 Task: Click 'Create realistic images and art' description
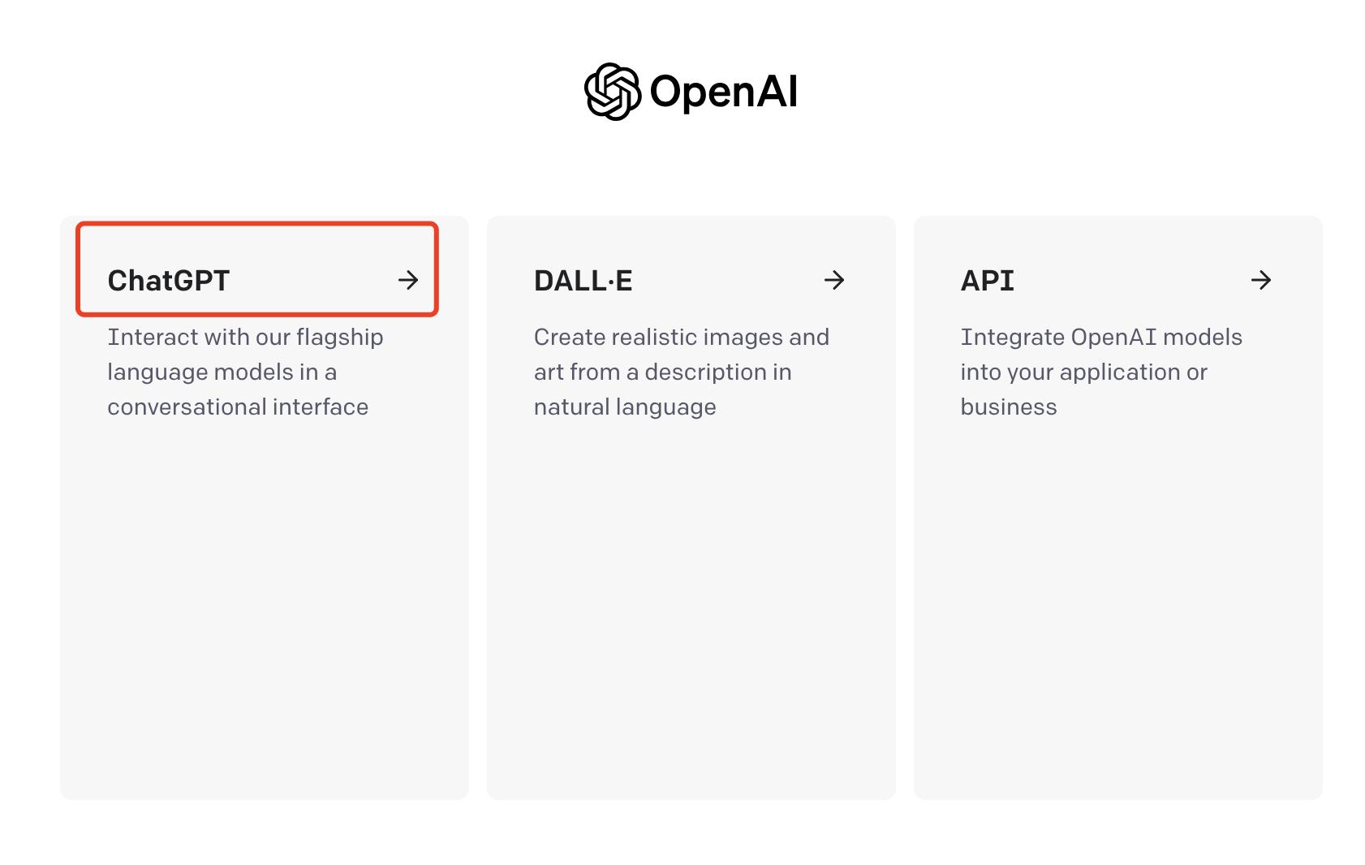pos(682,372)
